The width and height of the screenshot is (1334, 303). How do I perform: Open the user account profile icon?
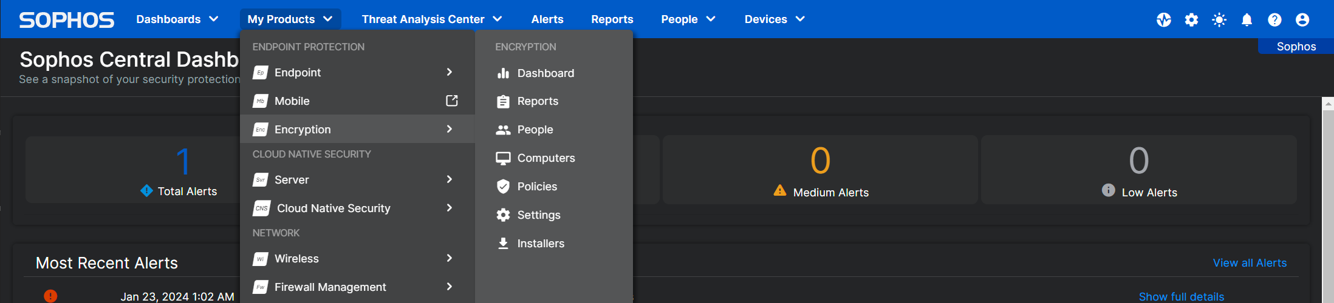[x=1302, y=20]
